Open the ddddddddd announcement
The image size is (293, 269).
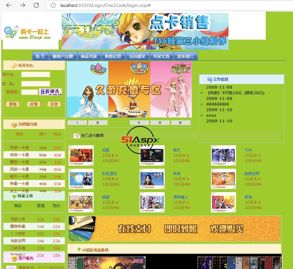(218, 104)
